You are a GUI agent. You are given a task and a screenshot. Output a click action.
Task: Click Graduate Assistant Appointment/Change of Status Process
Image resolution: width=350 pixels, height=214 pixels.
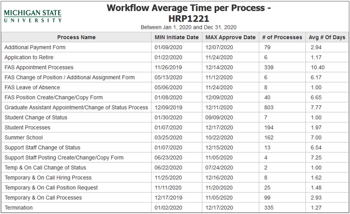click(x=76, y=107)
